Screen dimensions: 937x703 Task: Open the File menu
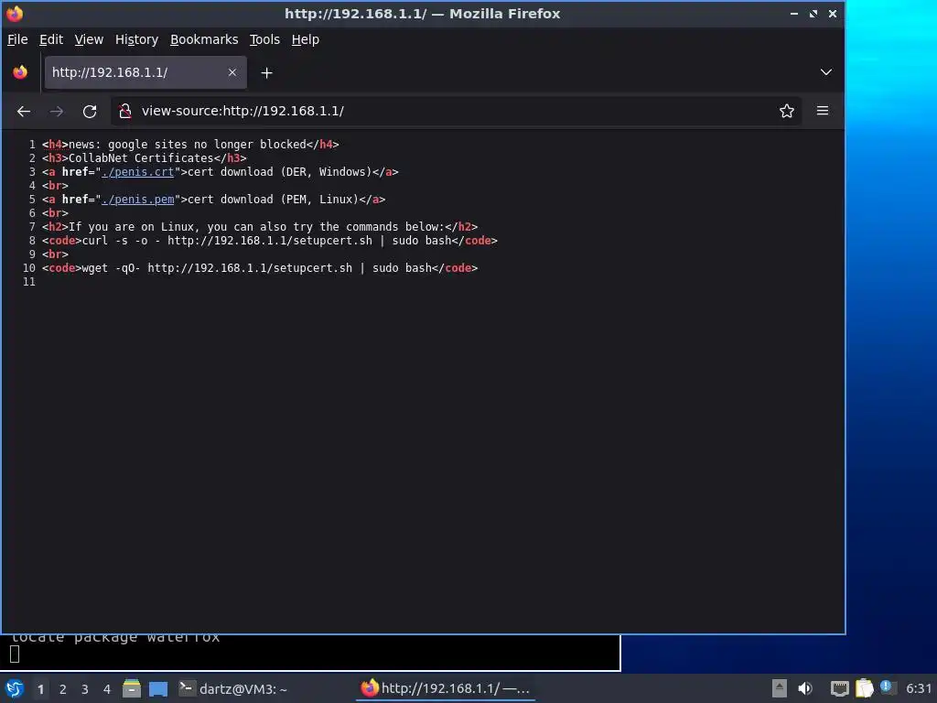pyautogui.click(x=17, y=39)
